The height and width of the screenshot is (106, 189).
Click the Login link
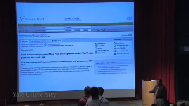pos(130,17)
